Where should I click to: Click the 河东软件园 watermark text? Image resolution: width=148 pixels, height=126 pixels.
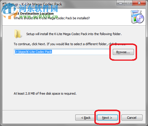coord(38,9)
